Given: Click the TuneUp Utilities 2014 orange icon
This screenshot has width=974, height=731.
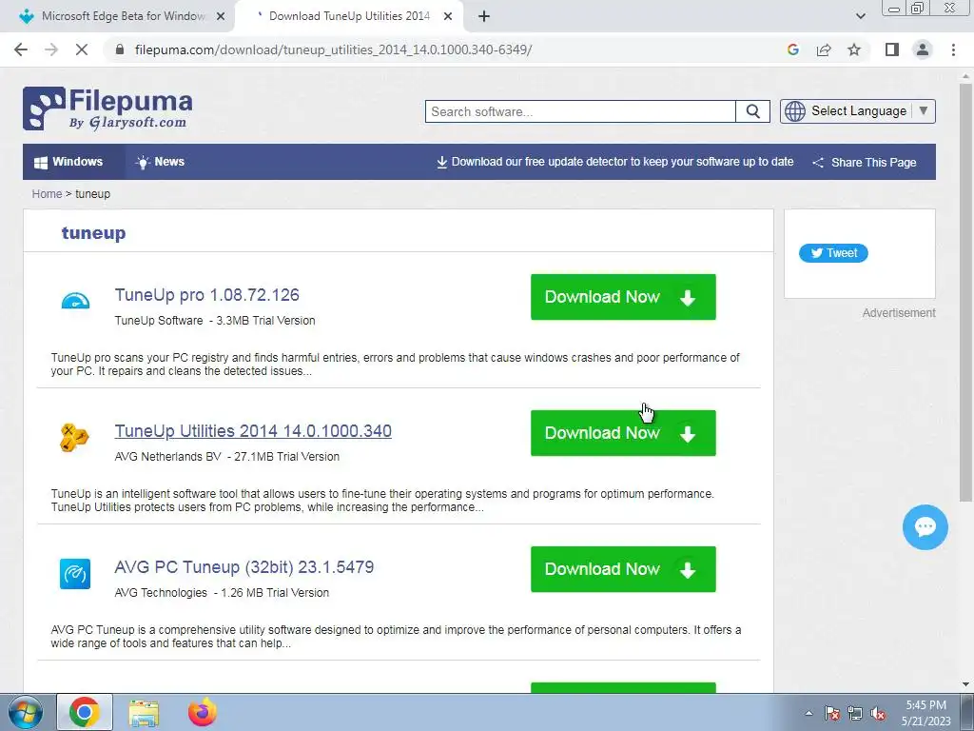Looking at the screenshot, I should [74, 438].
